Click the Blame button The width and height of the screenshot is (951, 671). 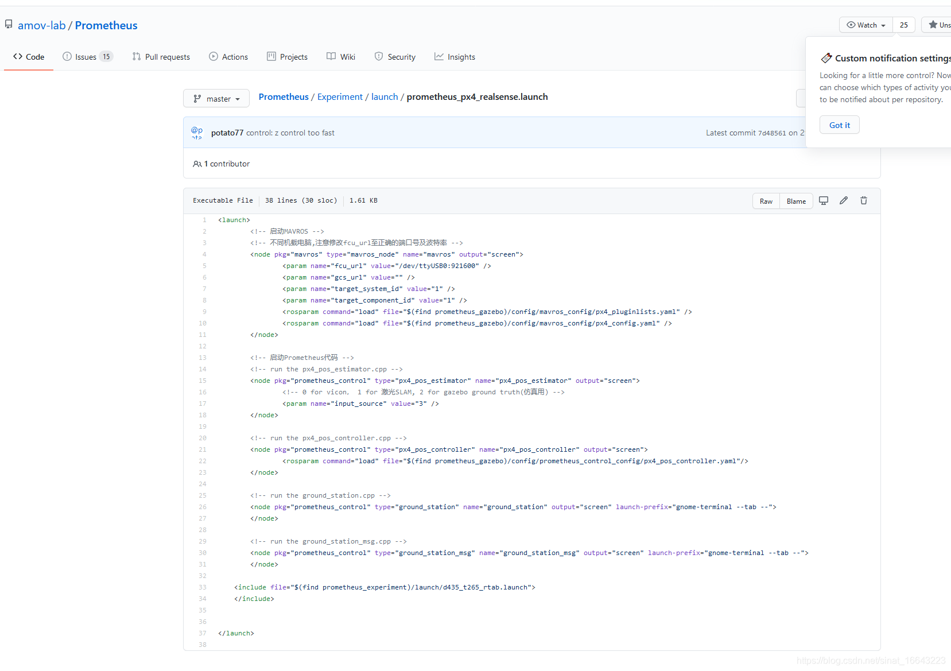click(x=796, y=201)
